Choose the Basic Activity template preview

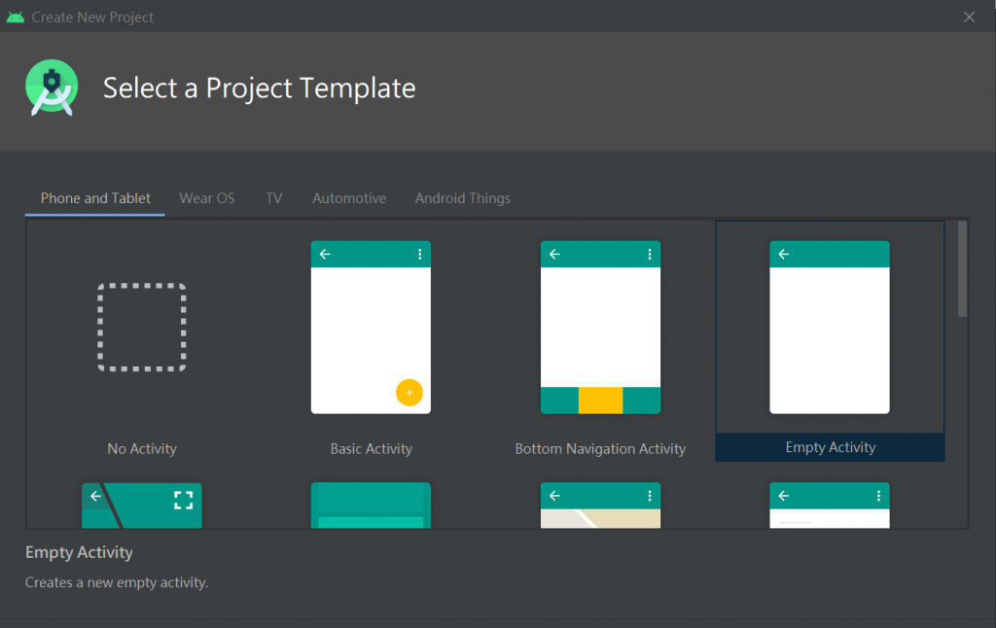coord(371,327)
